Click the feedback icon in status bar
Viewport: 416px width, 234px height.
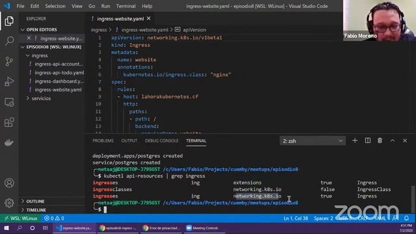point(395,218)
